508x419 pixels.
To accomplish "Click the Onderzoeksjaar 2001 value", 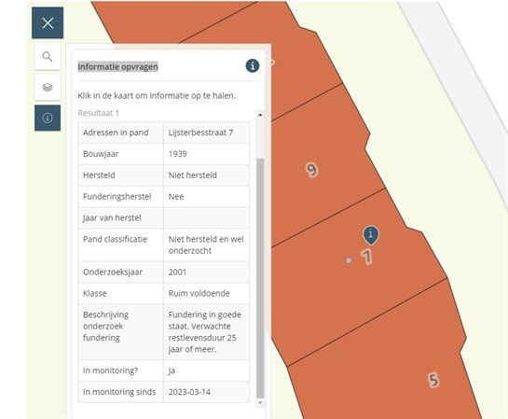I will 177,272.
